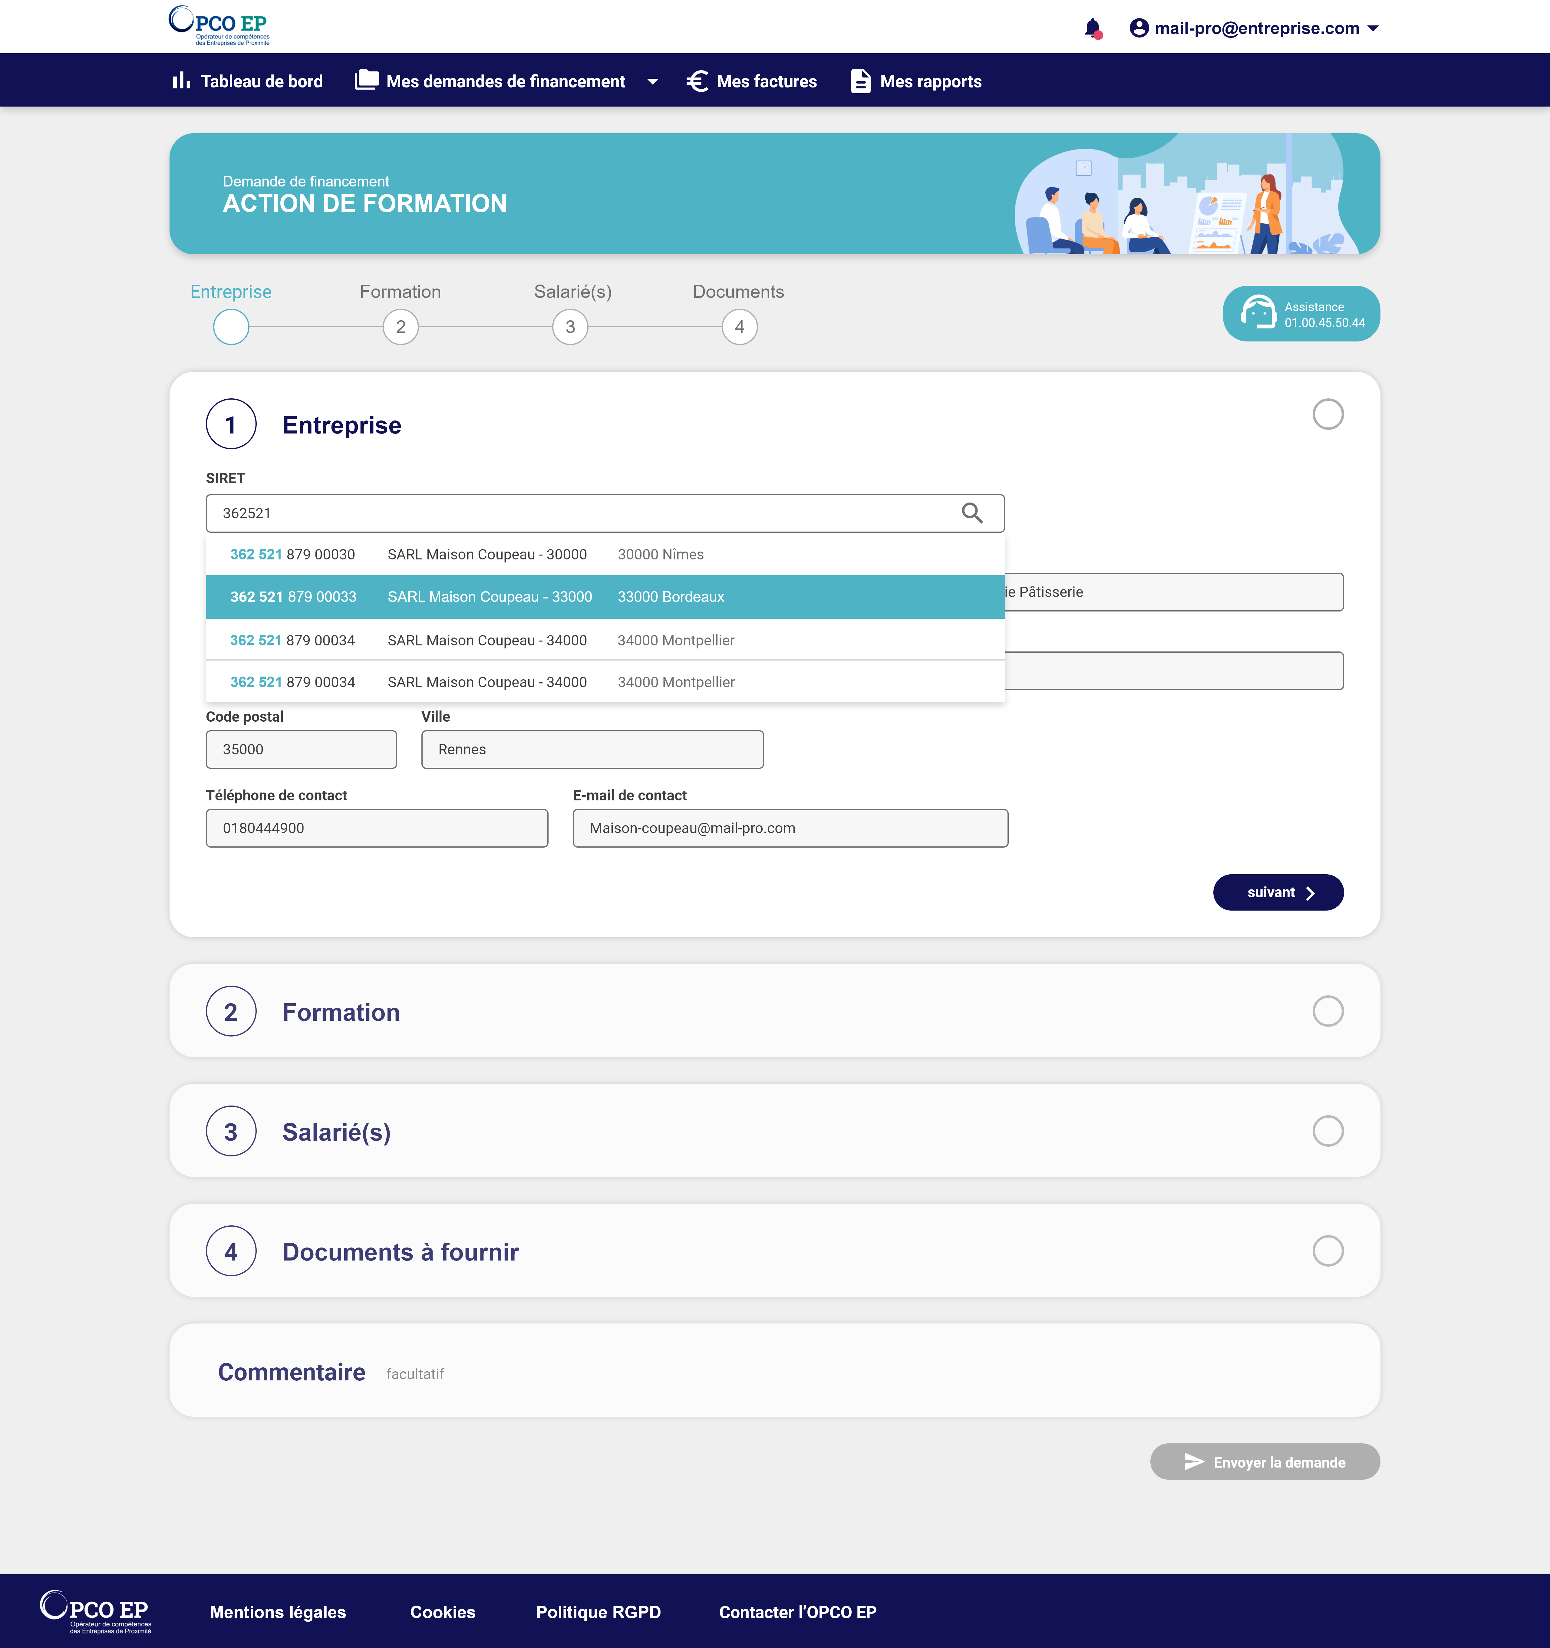The image size is (1550, 1648).
Task: Click the E-mail de contact field
Action: tap(791, 828)
